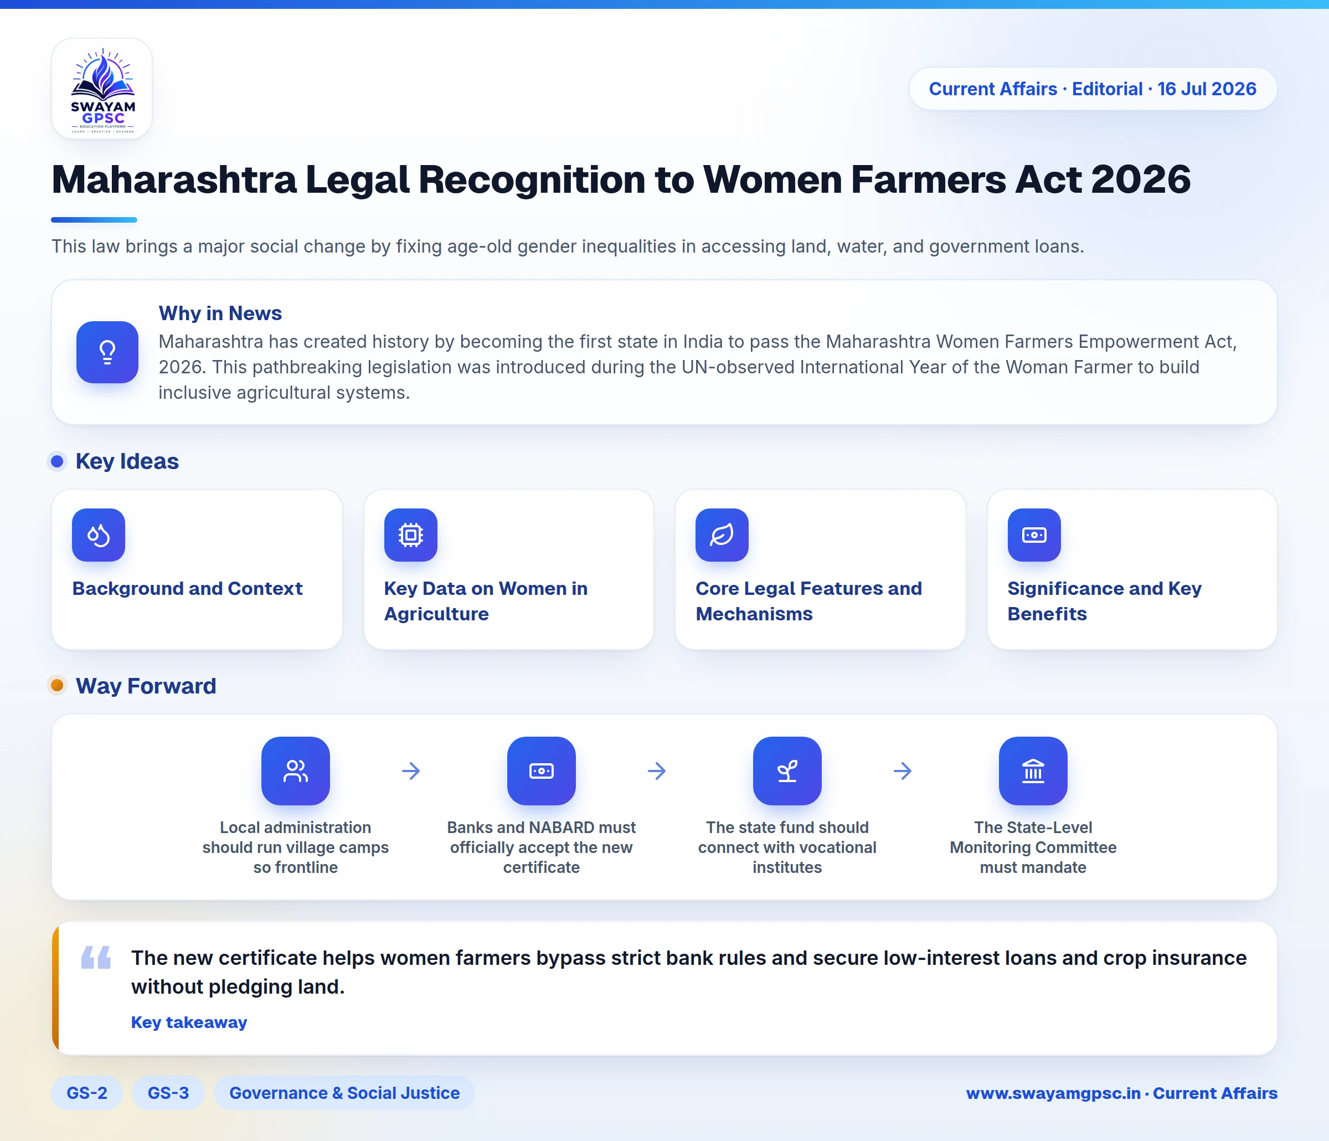Click the sprout icon above state fund step
The height and width of the screenshot is (1141, 1329).
pyautogui.click(x=787, y=770)
